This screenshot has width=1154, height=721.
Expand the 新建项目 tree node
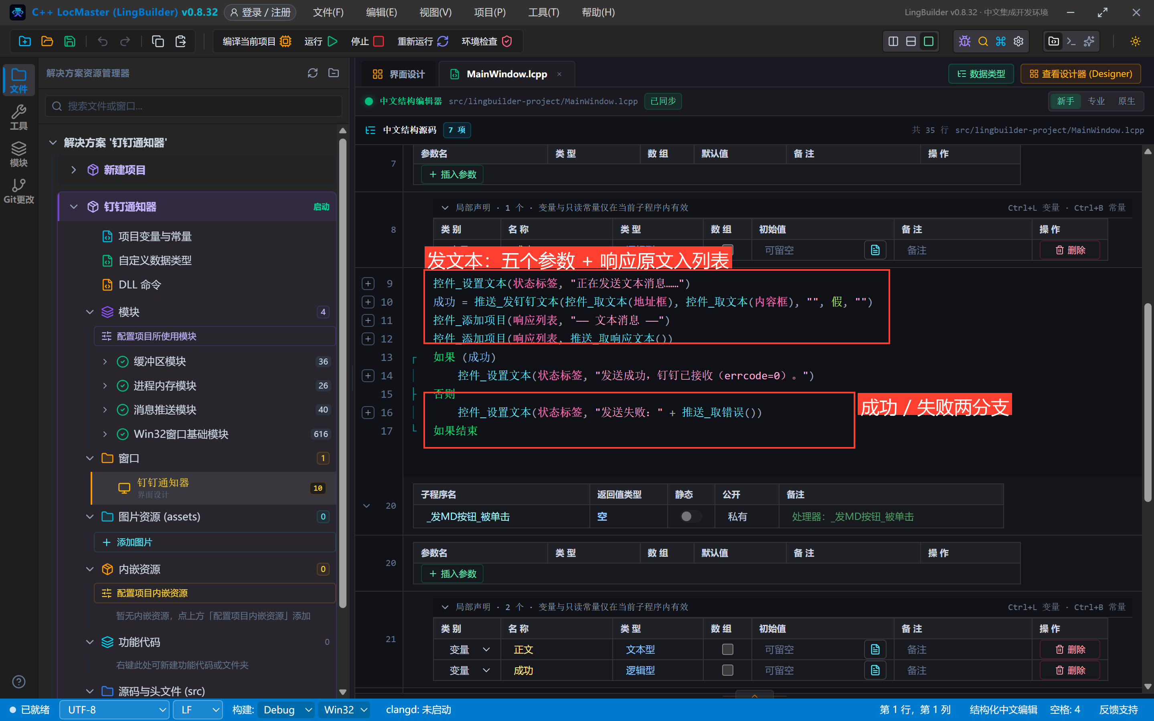point(73,170)
